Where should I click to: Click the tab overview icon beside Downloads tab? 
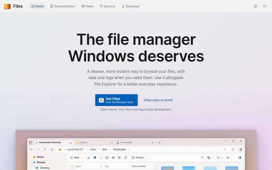coord(31,143)
